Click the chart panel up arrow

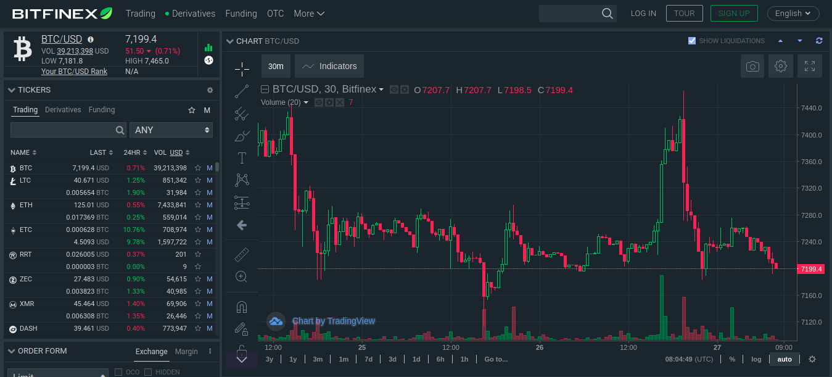click(x=780, y=41)
